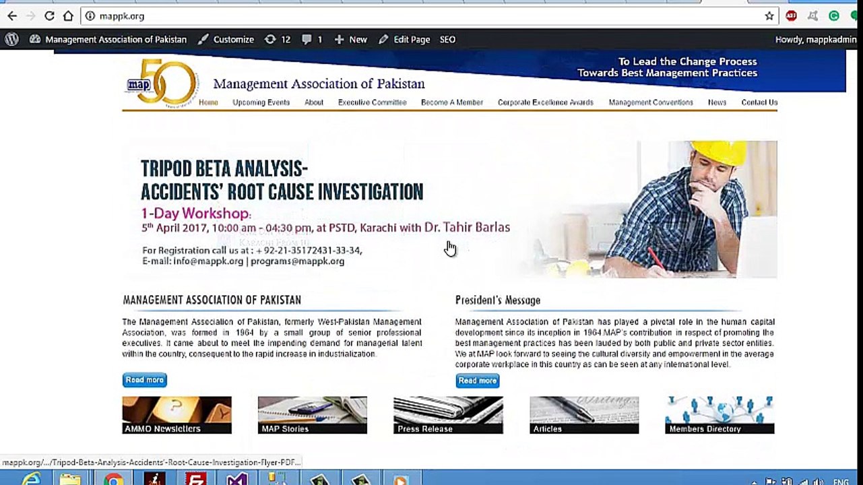Click the Management Association of Pakistan site title
The image size is (863, 485).
tap(319, 84)
